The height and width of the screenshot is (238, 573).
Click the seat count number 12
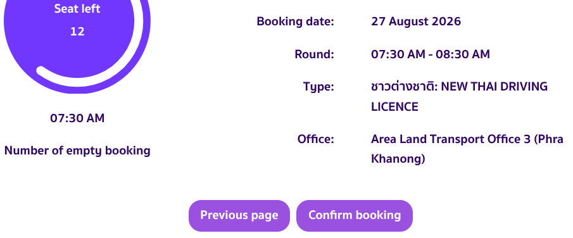click(x=77, y=32)
